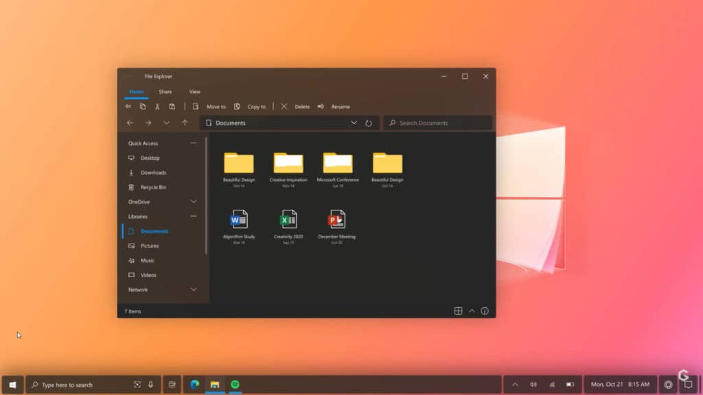
Task: Expand the Network section
Action: pyautogui.click(x=194, y=289)
